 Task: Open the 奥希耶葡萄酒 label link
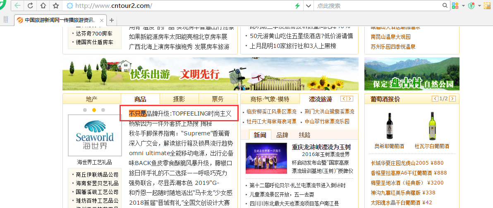pos(389,146)
